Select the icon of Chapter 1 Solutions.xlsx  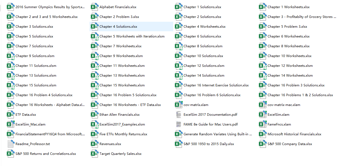coord(179,7)
